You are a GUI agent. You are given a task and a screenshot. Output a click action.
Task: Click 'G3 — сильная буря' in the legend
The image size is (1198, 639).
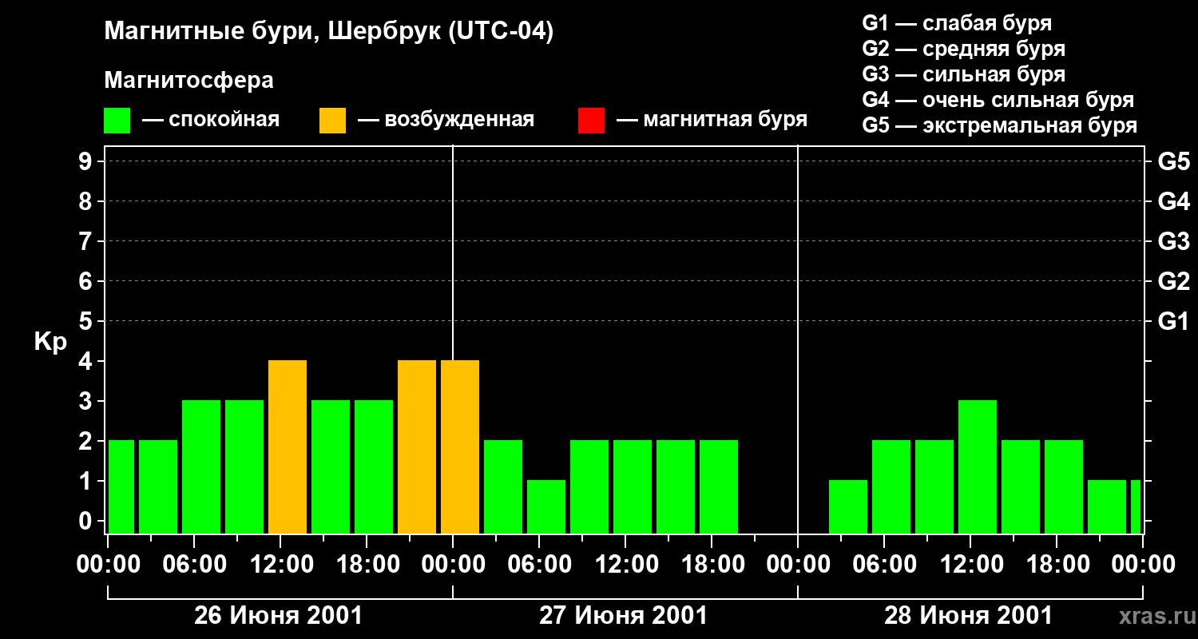click(x=964, y=74)
